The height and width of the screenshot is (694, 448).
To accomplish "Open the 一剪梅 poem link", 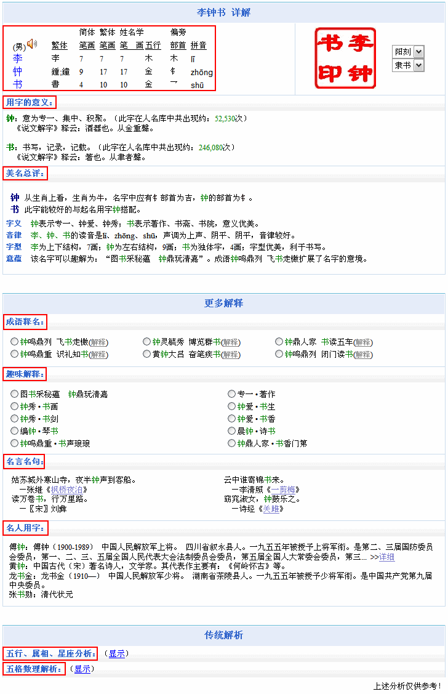I will (x=284, y=490).
